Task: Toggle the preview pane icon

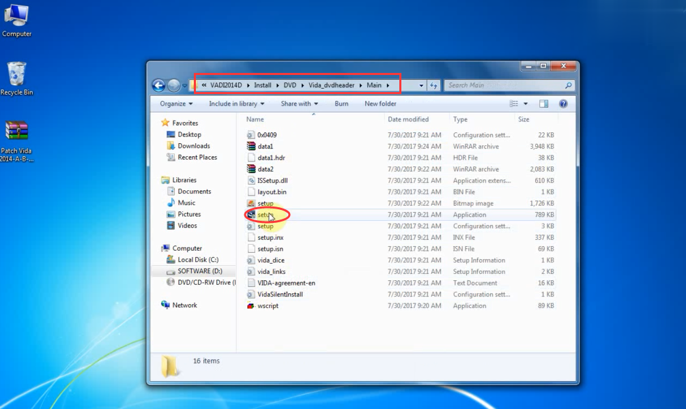Action: click(x=544, y=104)
